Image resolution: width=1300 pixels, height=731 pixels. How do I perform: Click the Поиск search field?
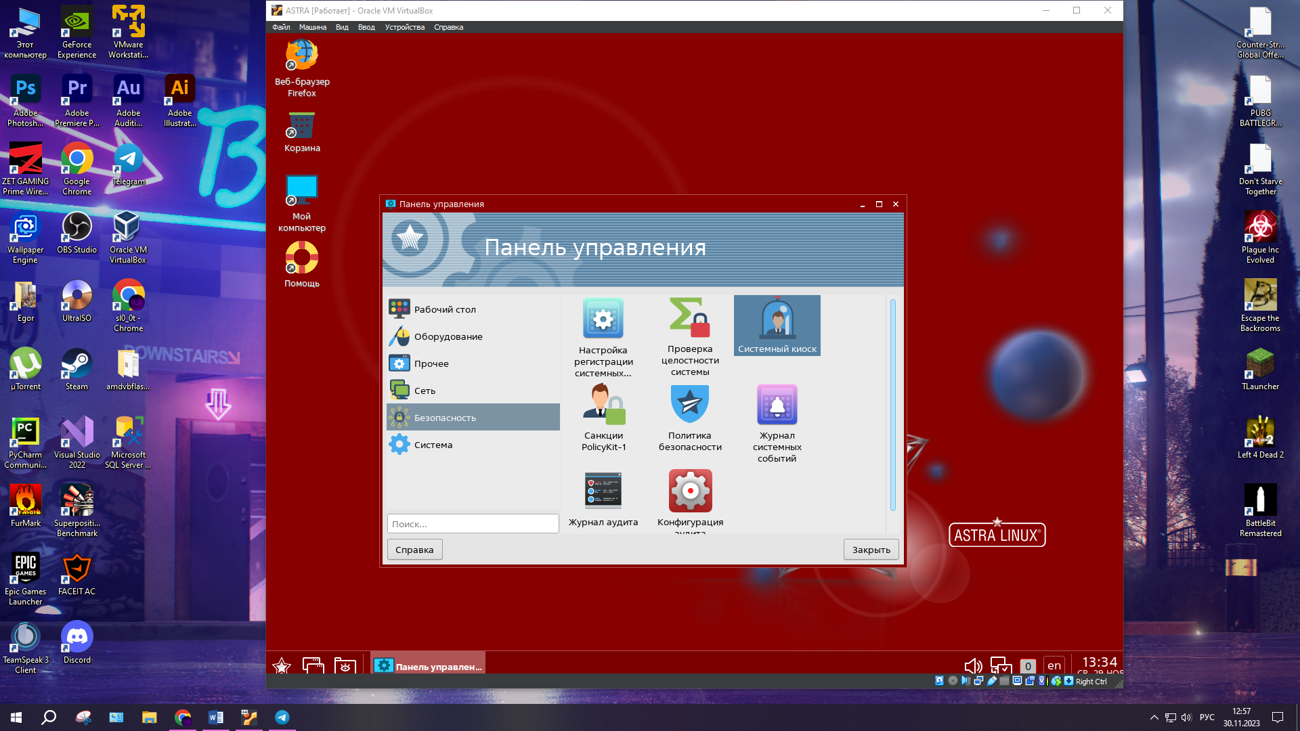click(473, 524)
